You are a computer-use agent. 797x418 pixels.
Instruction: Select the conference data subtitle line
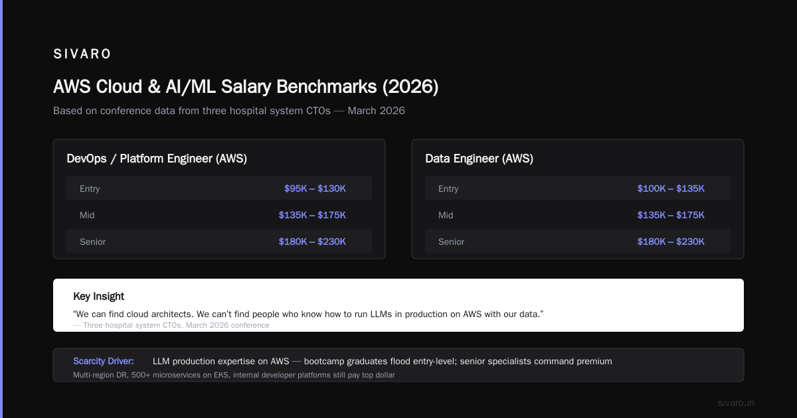click(x=229, y=111)
